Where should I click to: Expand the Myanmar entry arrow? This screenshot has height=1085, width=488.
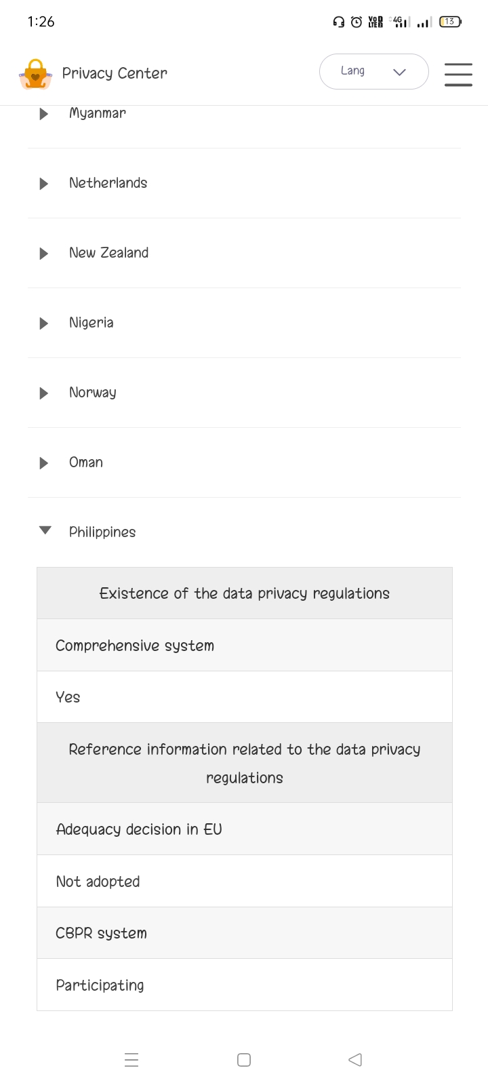(44, 114)
